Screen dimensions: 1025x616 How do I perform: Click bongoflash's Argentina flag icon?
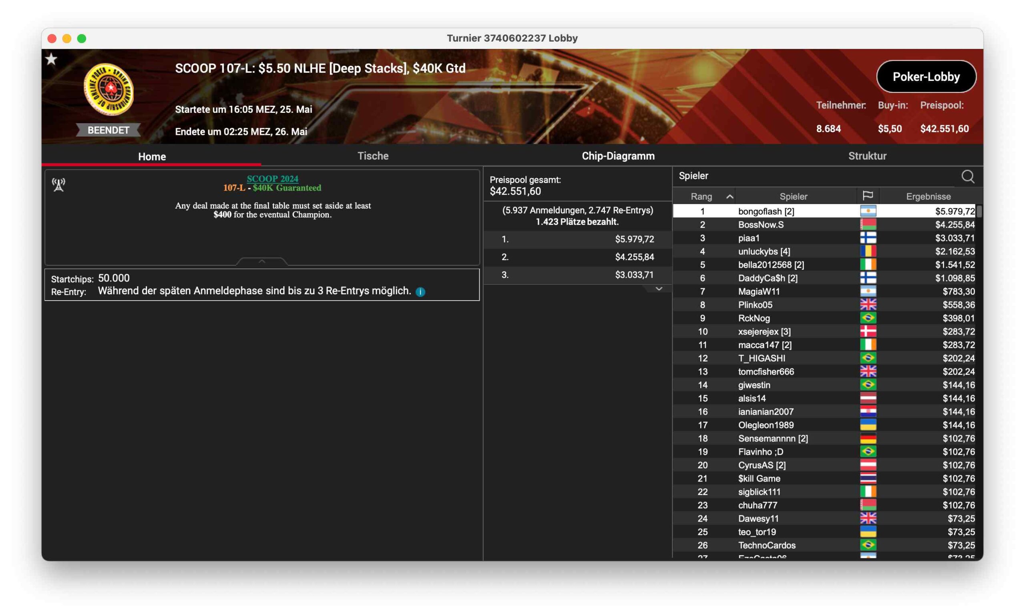868,211
